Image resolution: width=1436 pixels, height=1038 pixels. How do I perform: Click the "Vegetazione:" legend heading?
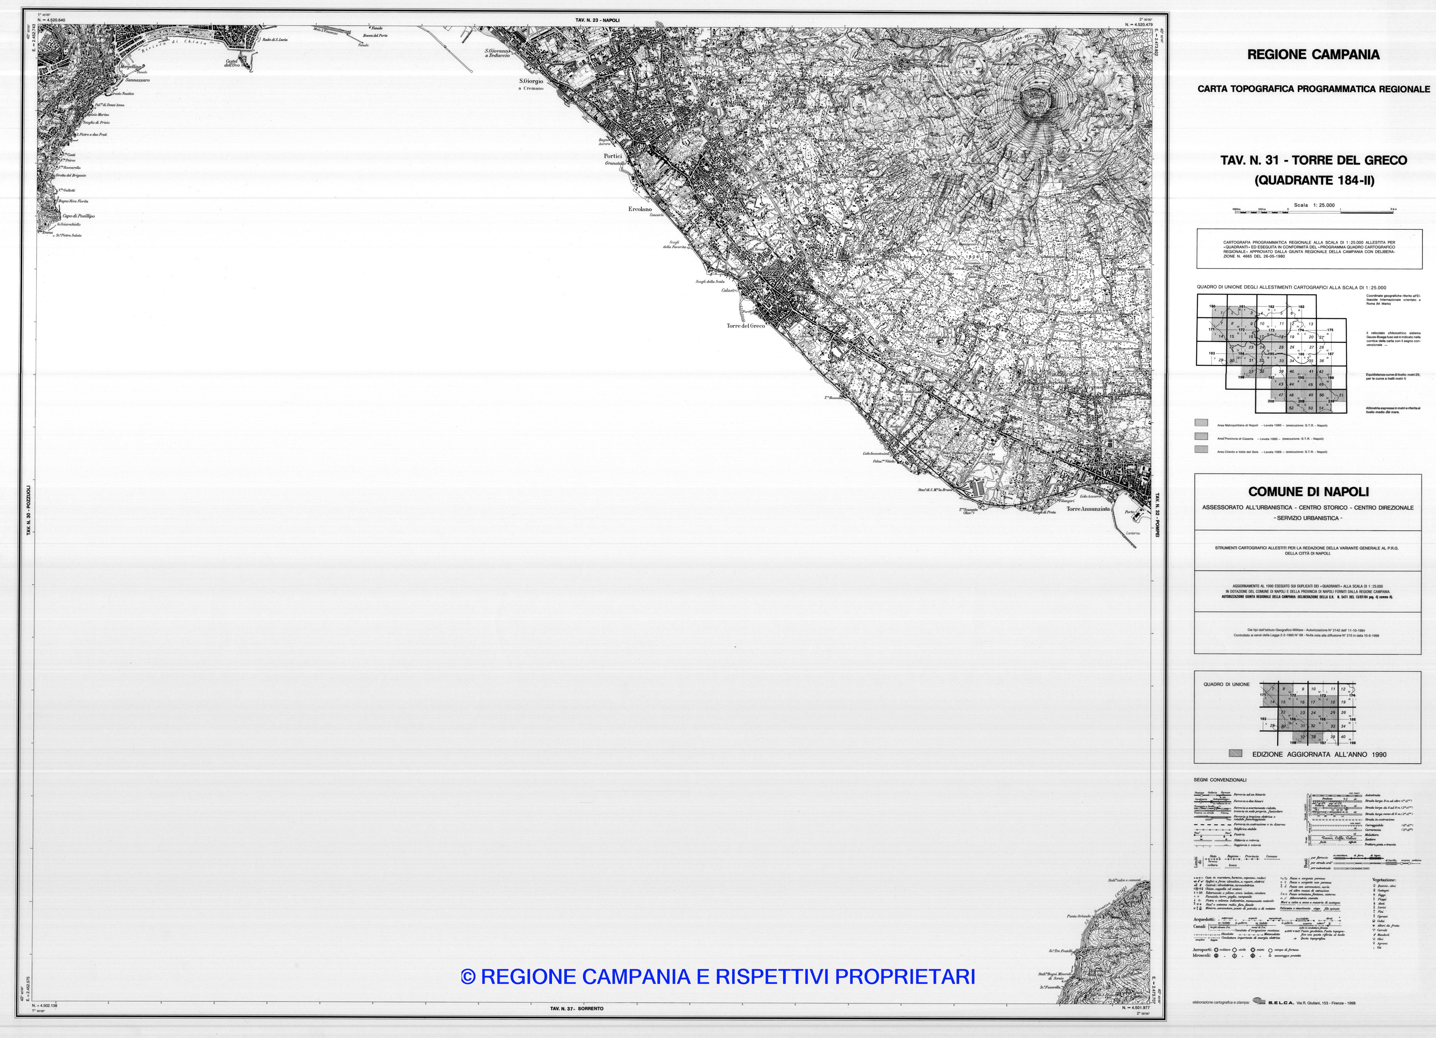(1384, 880)
